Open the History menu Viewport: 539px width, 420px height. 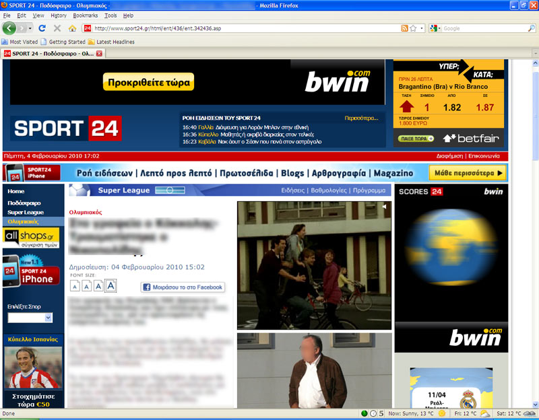59,15
